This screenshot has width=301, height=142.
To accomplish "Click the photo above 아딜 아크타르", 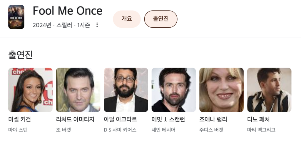I will (x=126, y=90).
